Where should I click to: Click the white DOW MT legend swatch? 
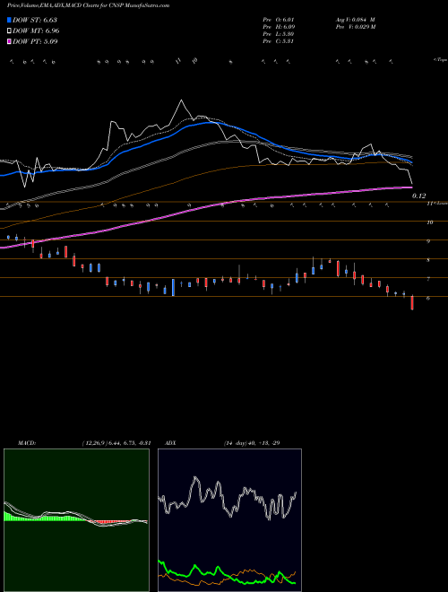click(x=9, y=31)
